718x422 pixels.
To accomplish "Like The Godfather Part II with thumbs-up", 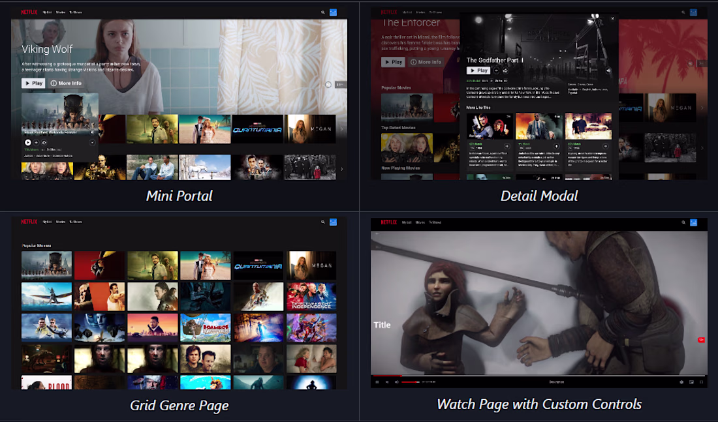I will tap(505, 70).
